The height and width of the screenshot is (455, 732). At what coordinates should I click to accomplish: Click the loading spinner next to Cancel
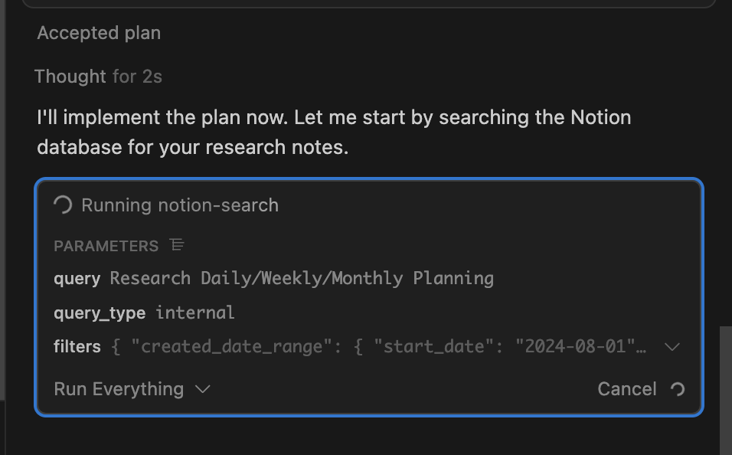coord(677,389)
